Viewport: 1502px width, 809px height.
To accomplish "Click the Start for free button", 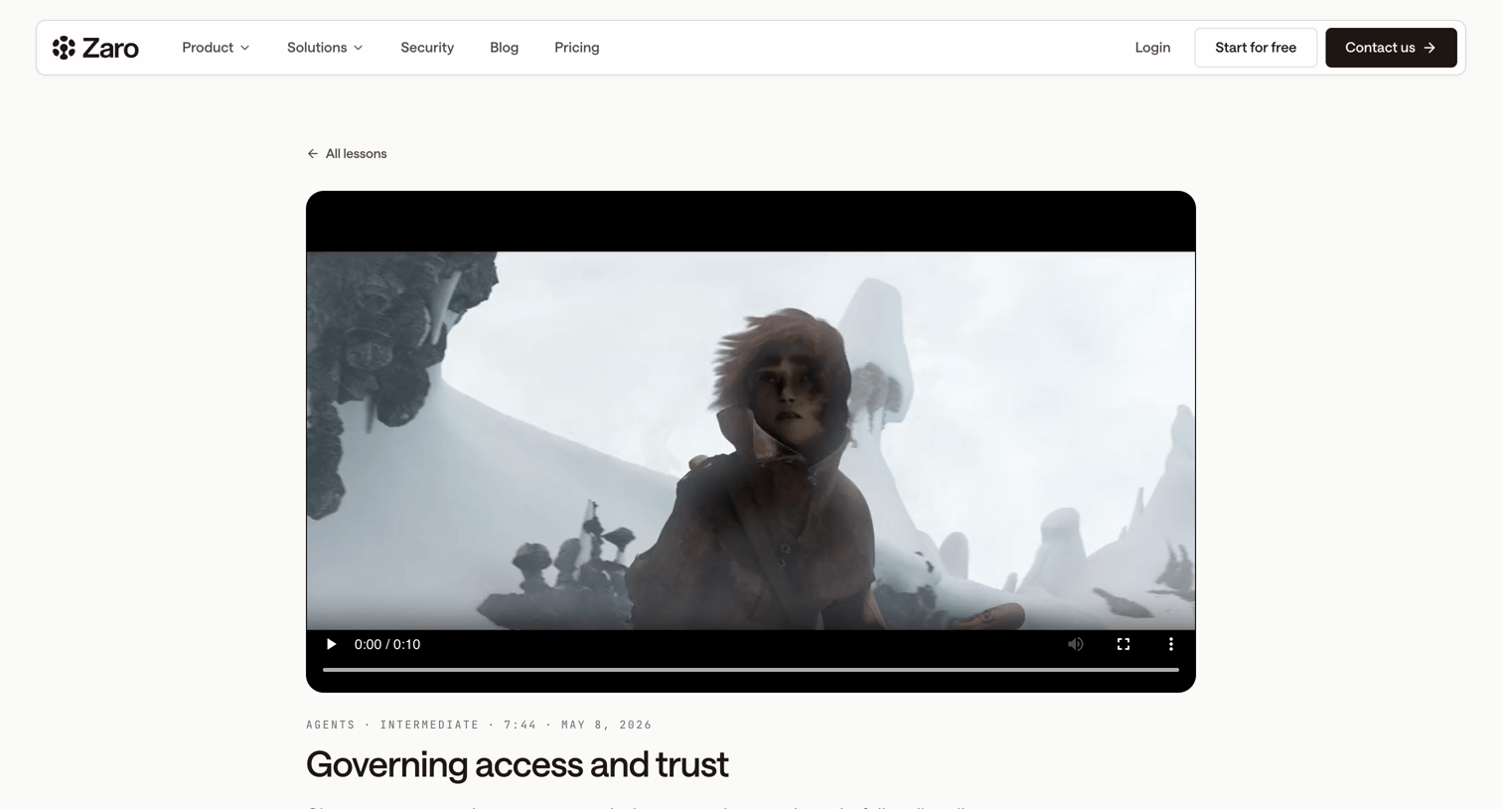I will pos(1256,48).
